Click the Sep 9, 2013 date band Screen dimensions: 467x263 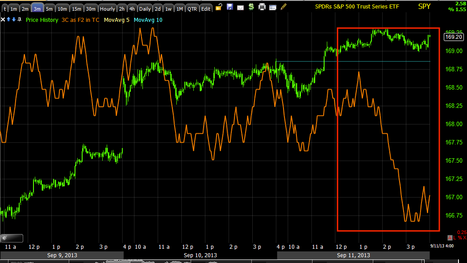tap(62, 255)
